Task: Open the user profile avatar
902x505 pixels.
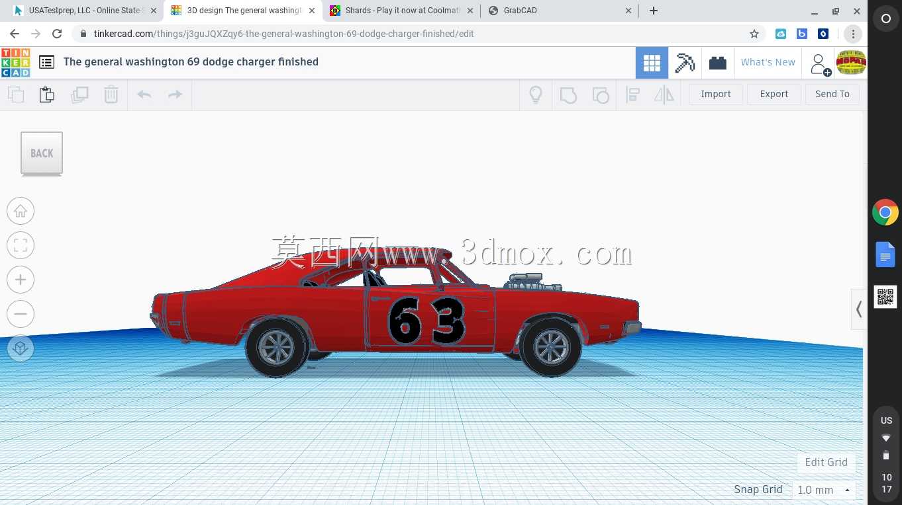Action: pyautogui.click(x=851, y=63)
